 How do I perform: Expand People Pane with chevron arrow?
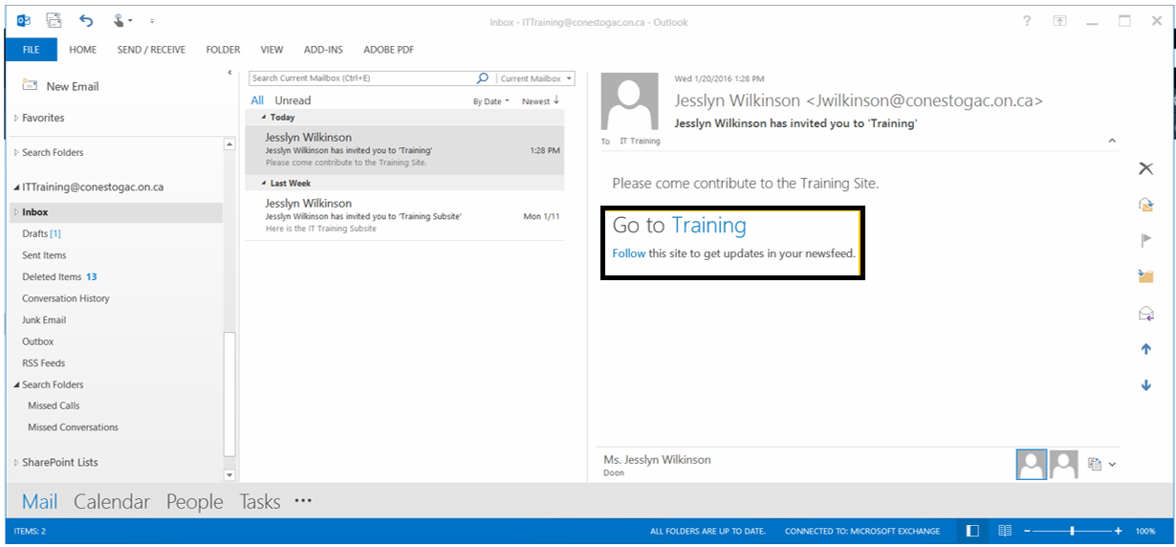tap(1113, 464)
